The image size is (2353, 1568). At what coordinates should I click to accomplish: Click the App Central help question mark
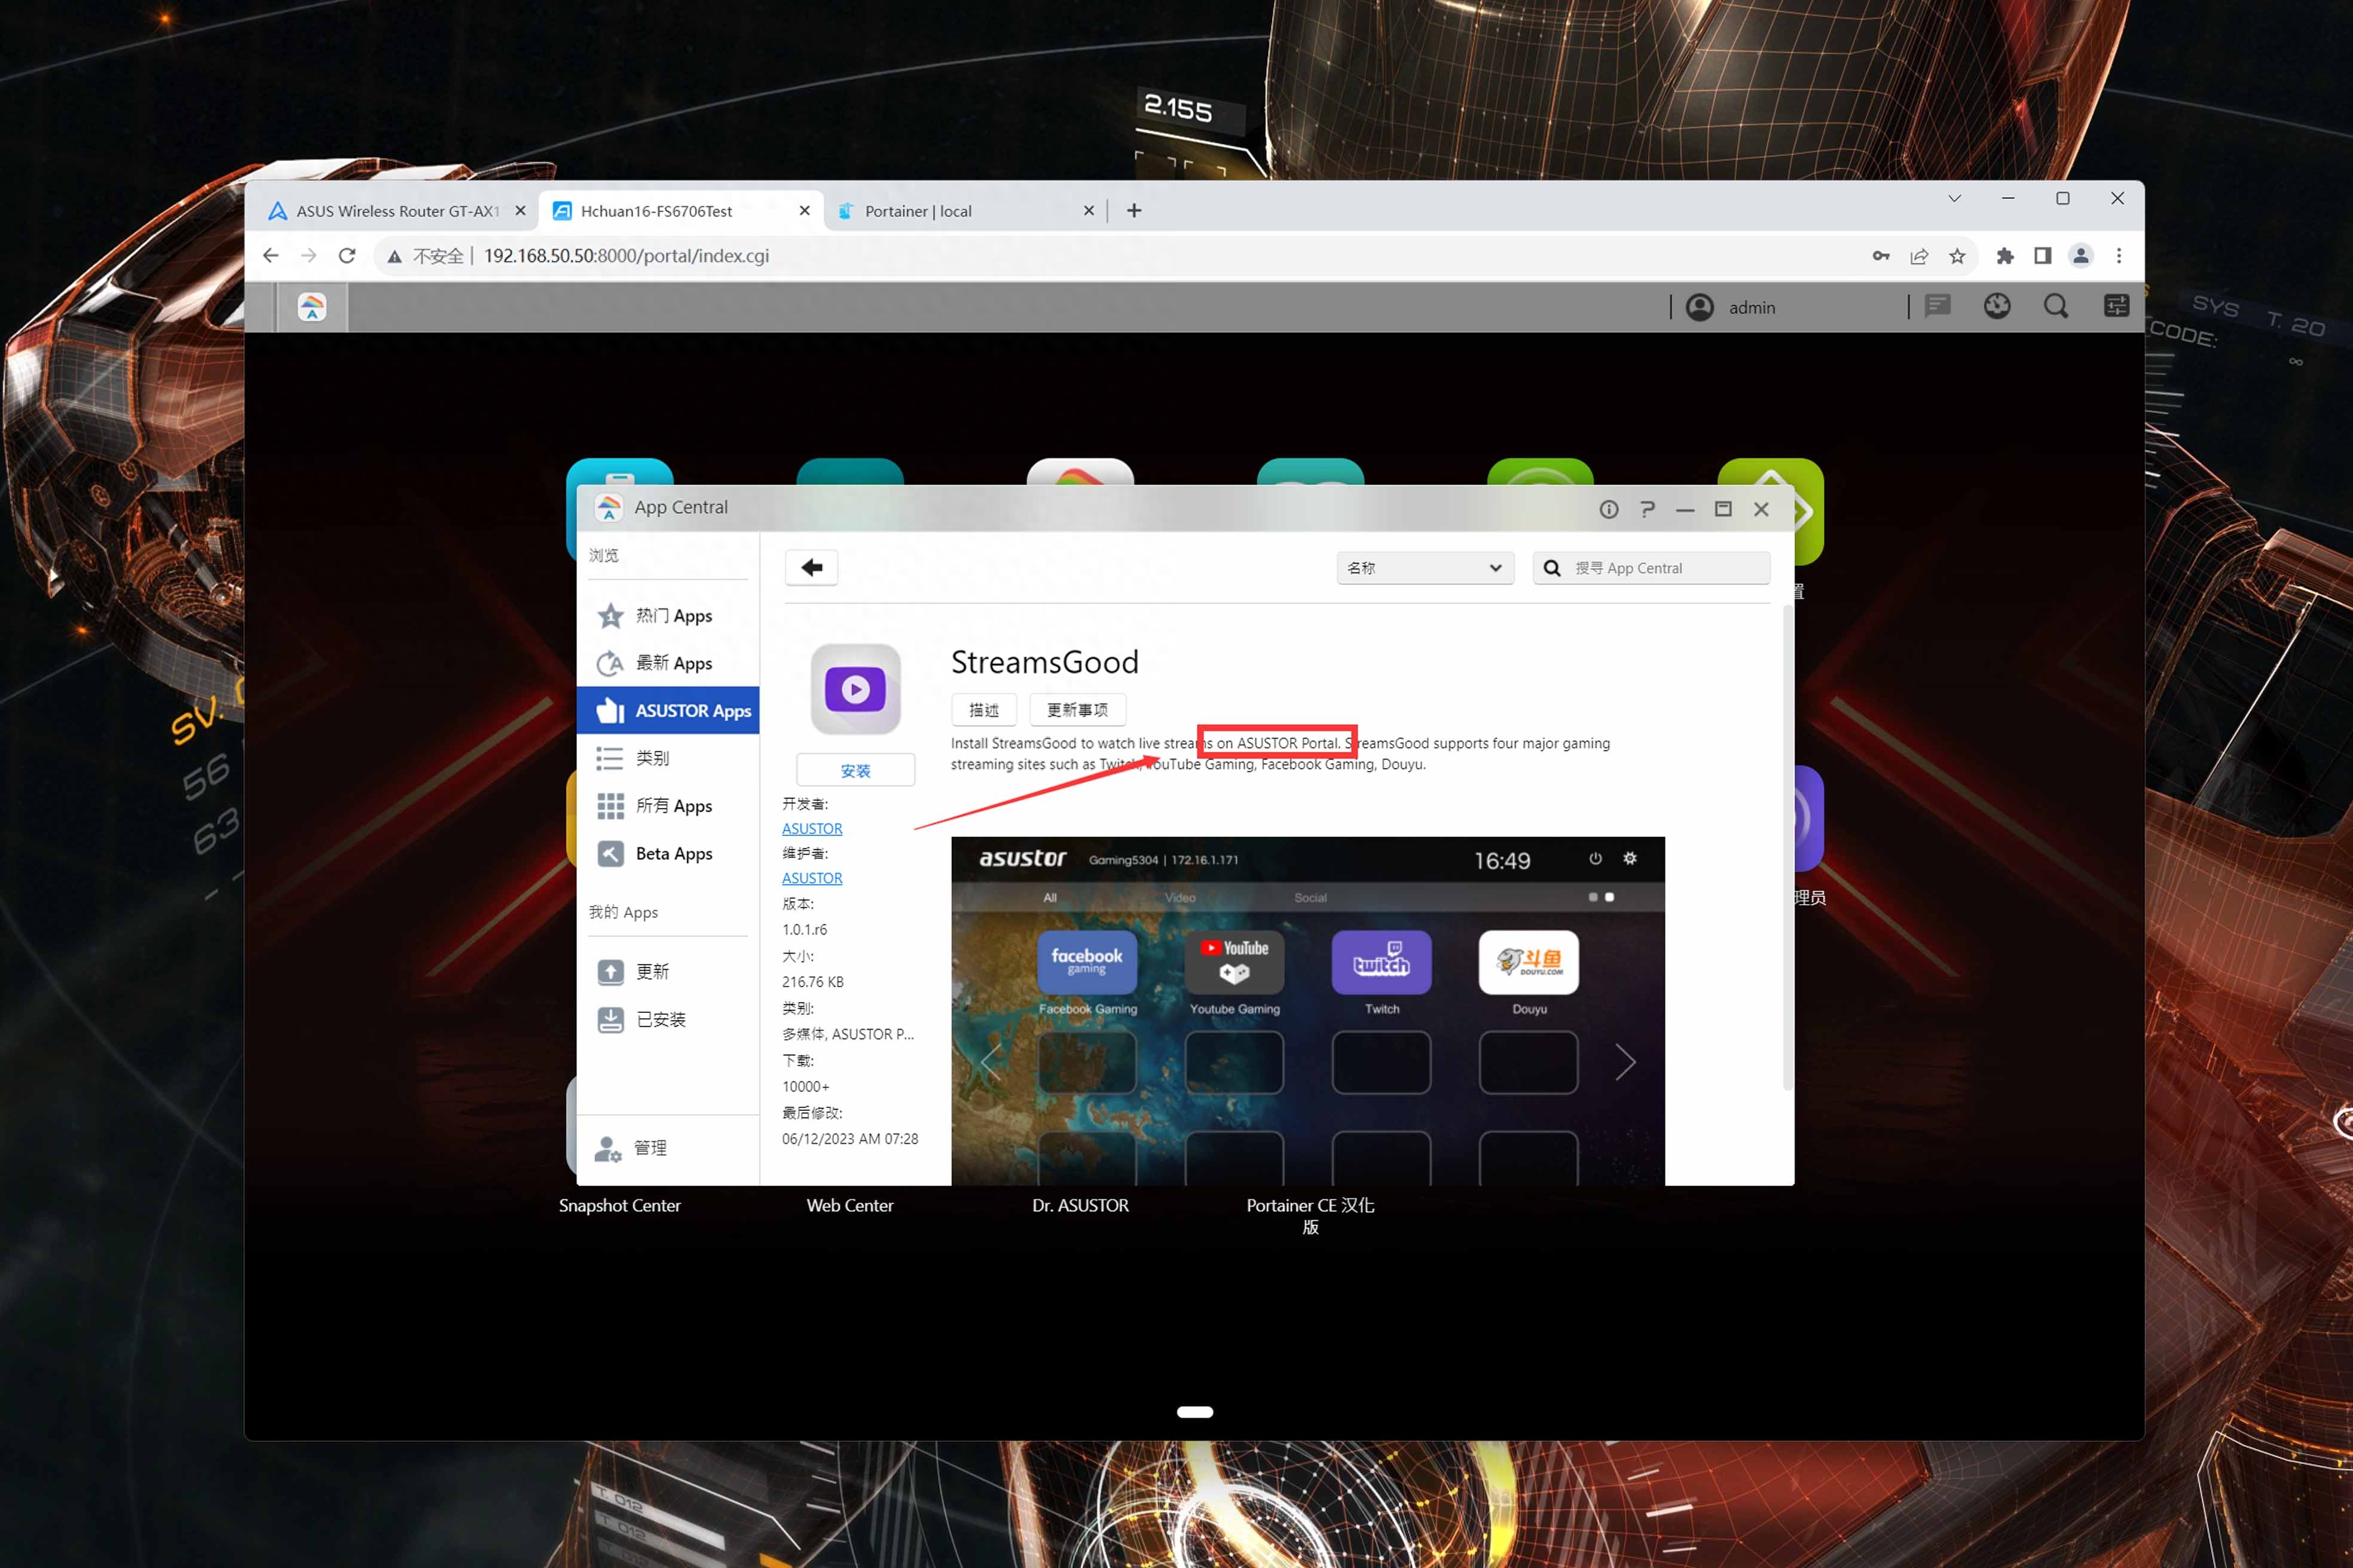point(1647,509)
